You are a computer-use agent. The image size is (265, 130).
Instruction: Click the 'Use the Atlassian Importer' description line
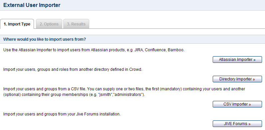(94, 50)
